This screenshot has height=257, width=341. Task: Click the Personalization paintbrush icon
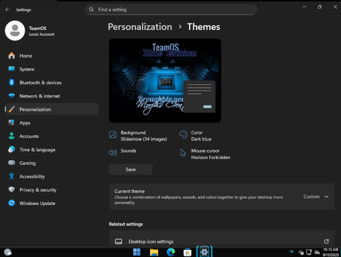(x=12, y=109)
